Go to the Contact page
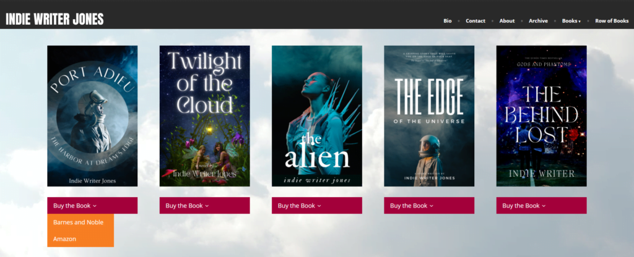Screen dimensions: 634x257 click(475, 20)
